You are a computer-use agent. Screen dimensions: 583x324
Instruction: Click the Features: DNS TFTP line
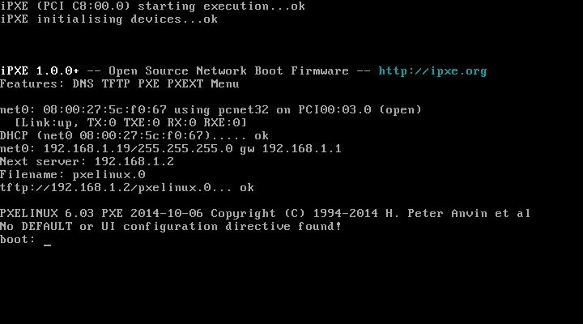point(119,83)
